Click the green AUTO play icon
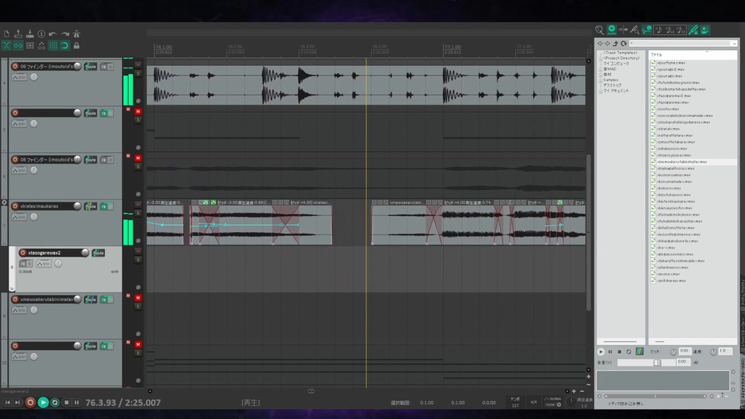The image size is (745, 419). (x=612, y=29)
